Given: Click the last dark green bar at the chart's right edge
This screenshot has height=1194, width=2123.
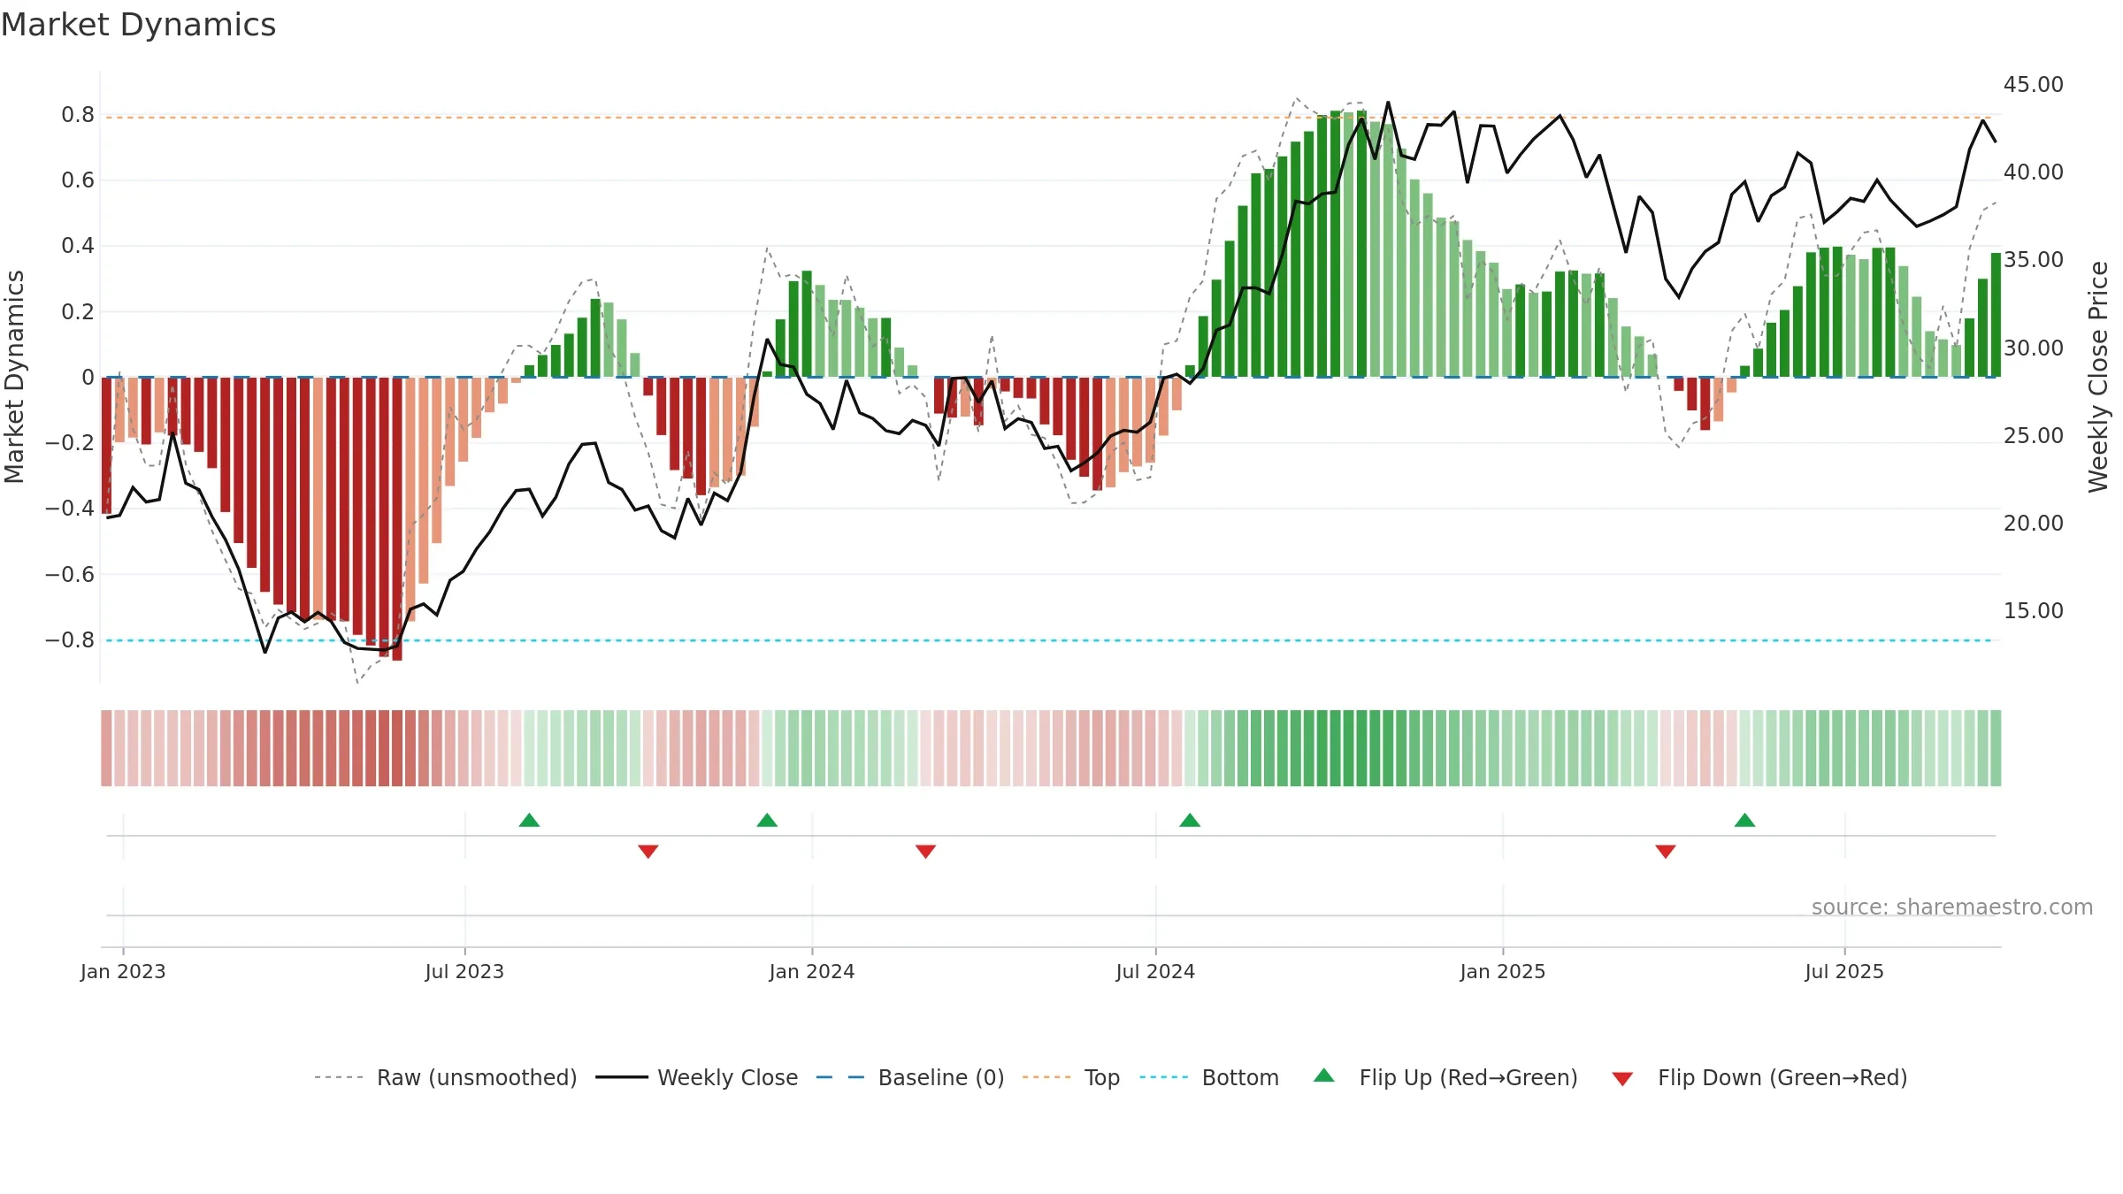Looking at the screenshot, I should click(x=1996, y=315).
